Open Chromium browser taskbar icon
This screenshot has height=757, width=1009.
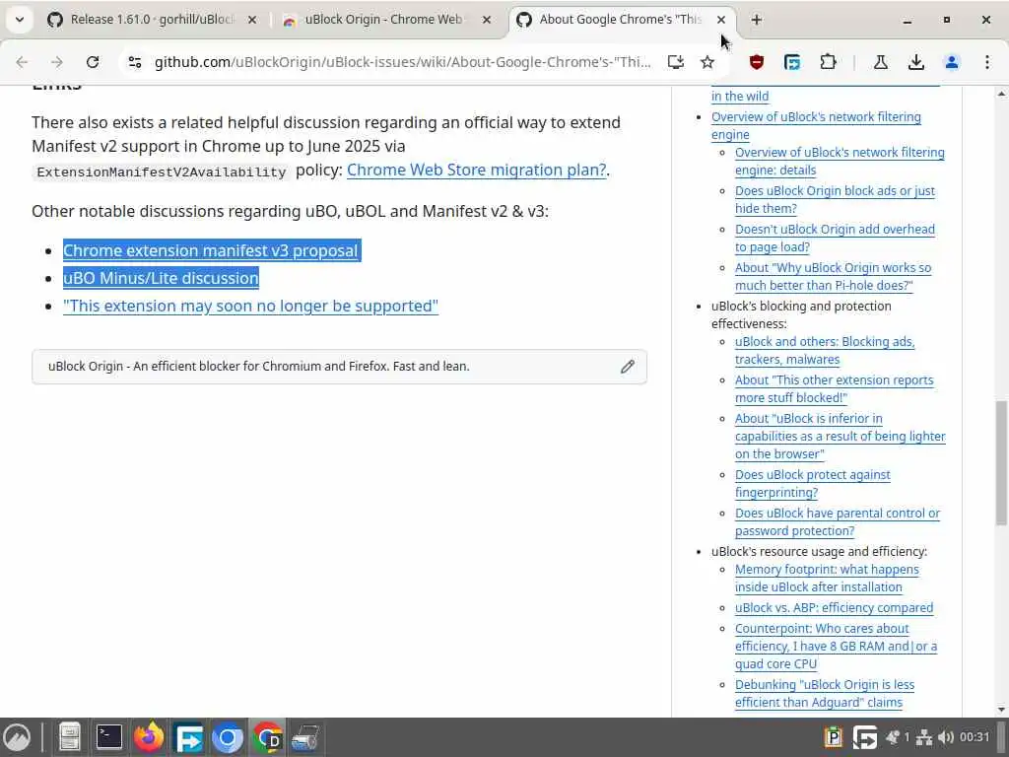click(x=228, y=737)
